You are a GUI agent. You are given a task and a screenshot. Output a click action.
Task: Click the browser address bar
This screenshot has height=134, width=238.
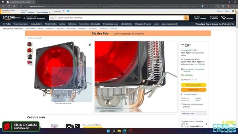click(112, 6)
